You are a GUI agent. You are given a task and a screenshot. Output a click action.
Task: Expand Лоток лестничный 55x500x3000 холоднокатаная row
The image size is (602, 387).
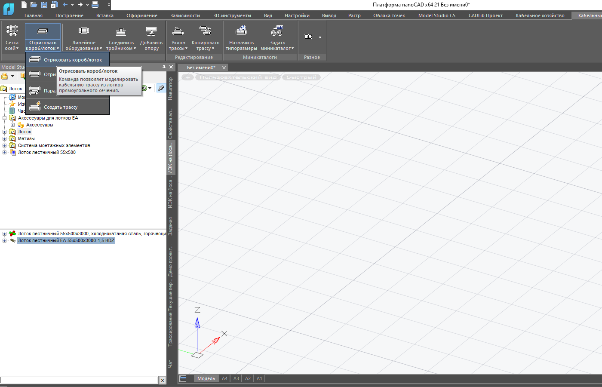[x=5, y=233]
